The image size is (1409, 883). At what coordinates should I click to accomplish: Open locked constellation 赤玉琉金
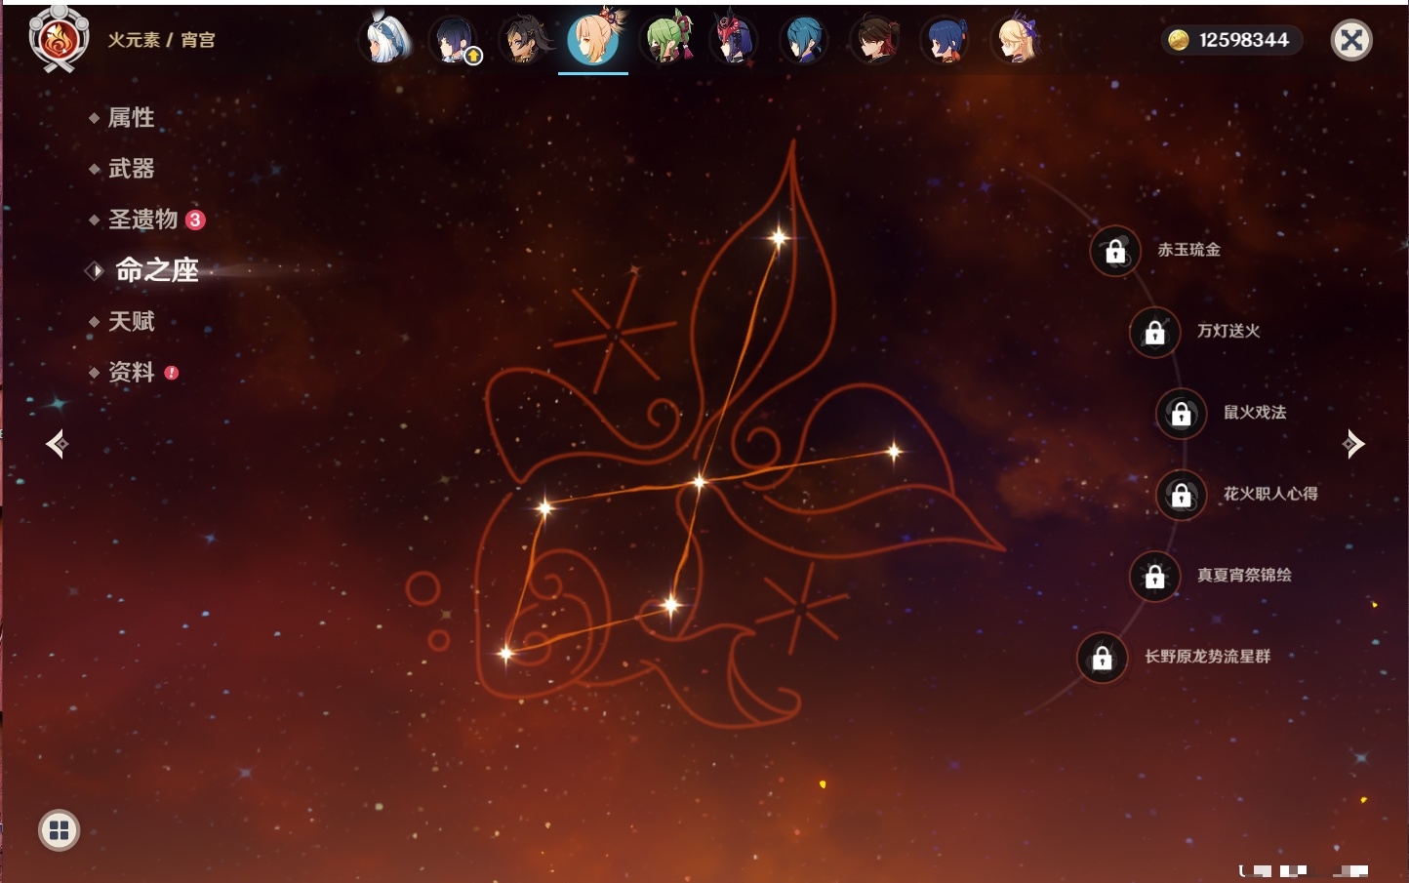pos(1115,252)
